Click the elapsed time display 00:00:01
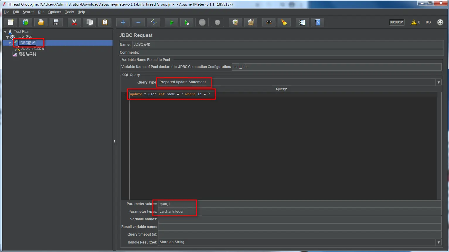This screenshot has height=252, width=449. [397, 22]
